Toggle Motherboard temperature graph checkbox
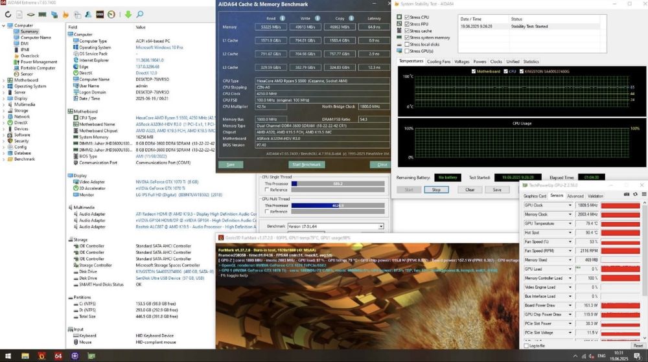Screen dimensions: 648x362 (474, 71)
